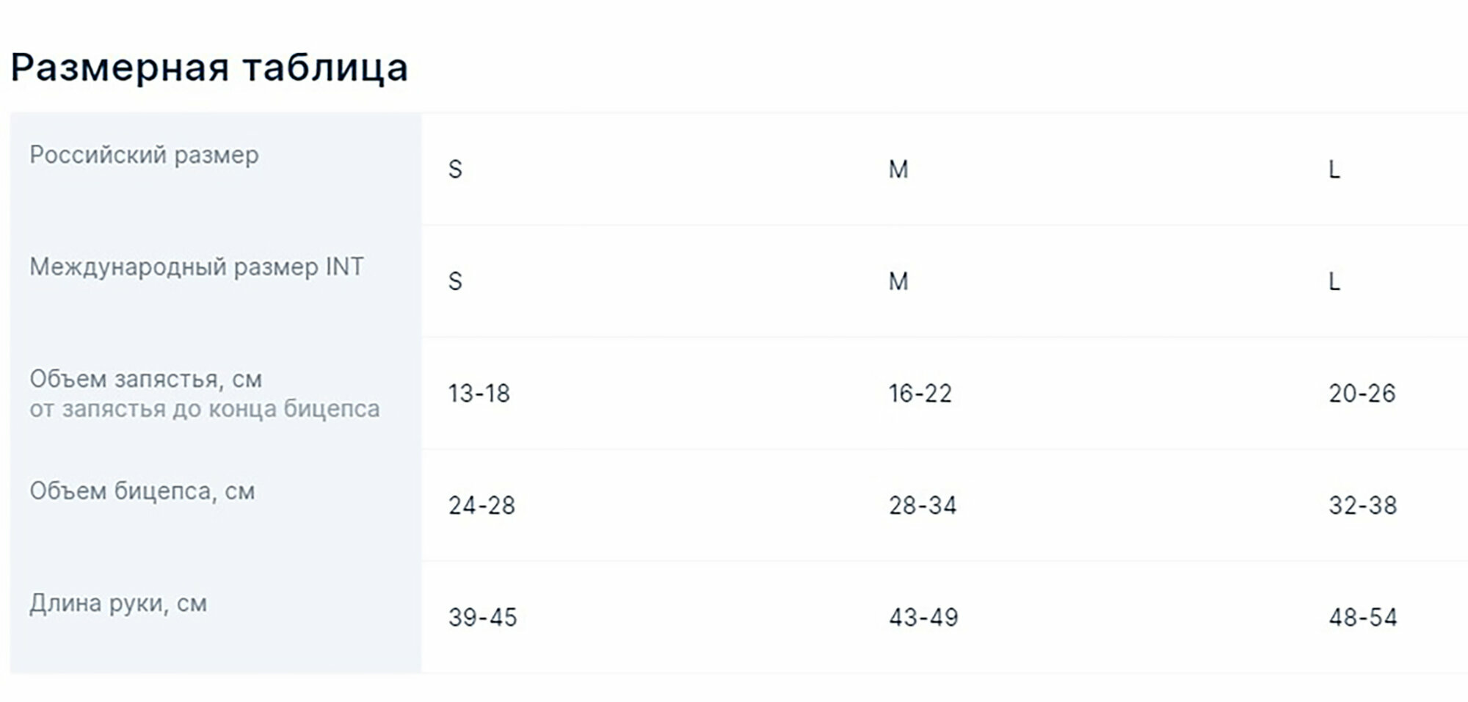Select arm length value 39-45
Viewport: 1468px width, 702px height.
[x=483, y=618]
